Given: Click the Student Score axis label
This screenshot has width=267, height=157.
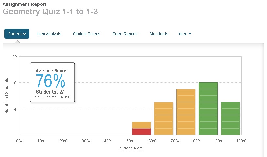Looking at the screenshot, I should [130, 148].
